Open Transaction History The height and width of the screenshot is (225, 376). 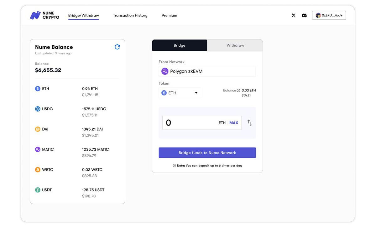click(x=130, y=15)
